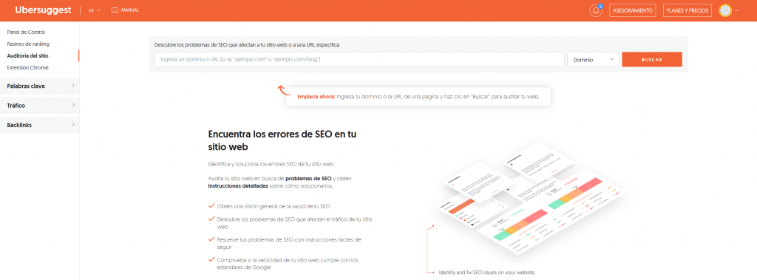Screen dimensions: 757x280
Task: Open Extensión Chrome page
Action: tap(27, 67)
